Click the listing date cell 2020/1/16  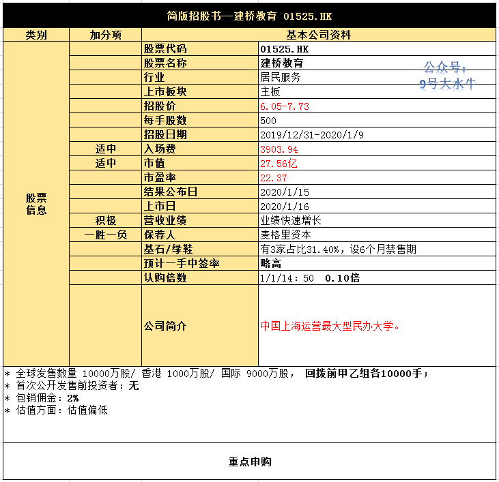click(x=377, y=206)
